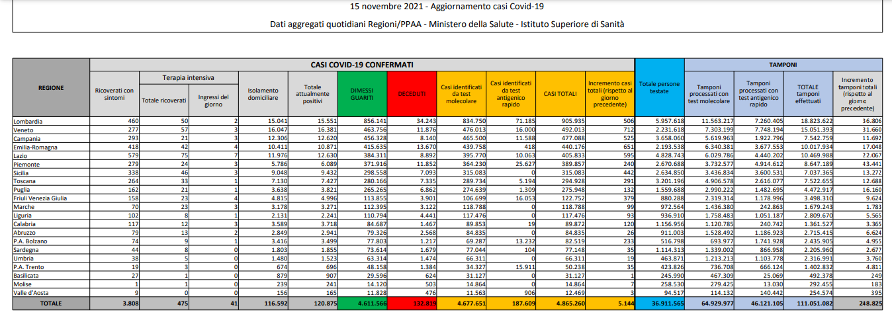The height and width of the screenshot is (322, 892).
Task: Select the green DIMESSI GUARITI header cell
Action: tap(361, 95)
